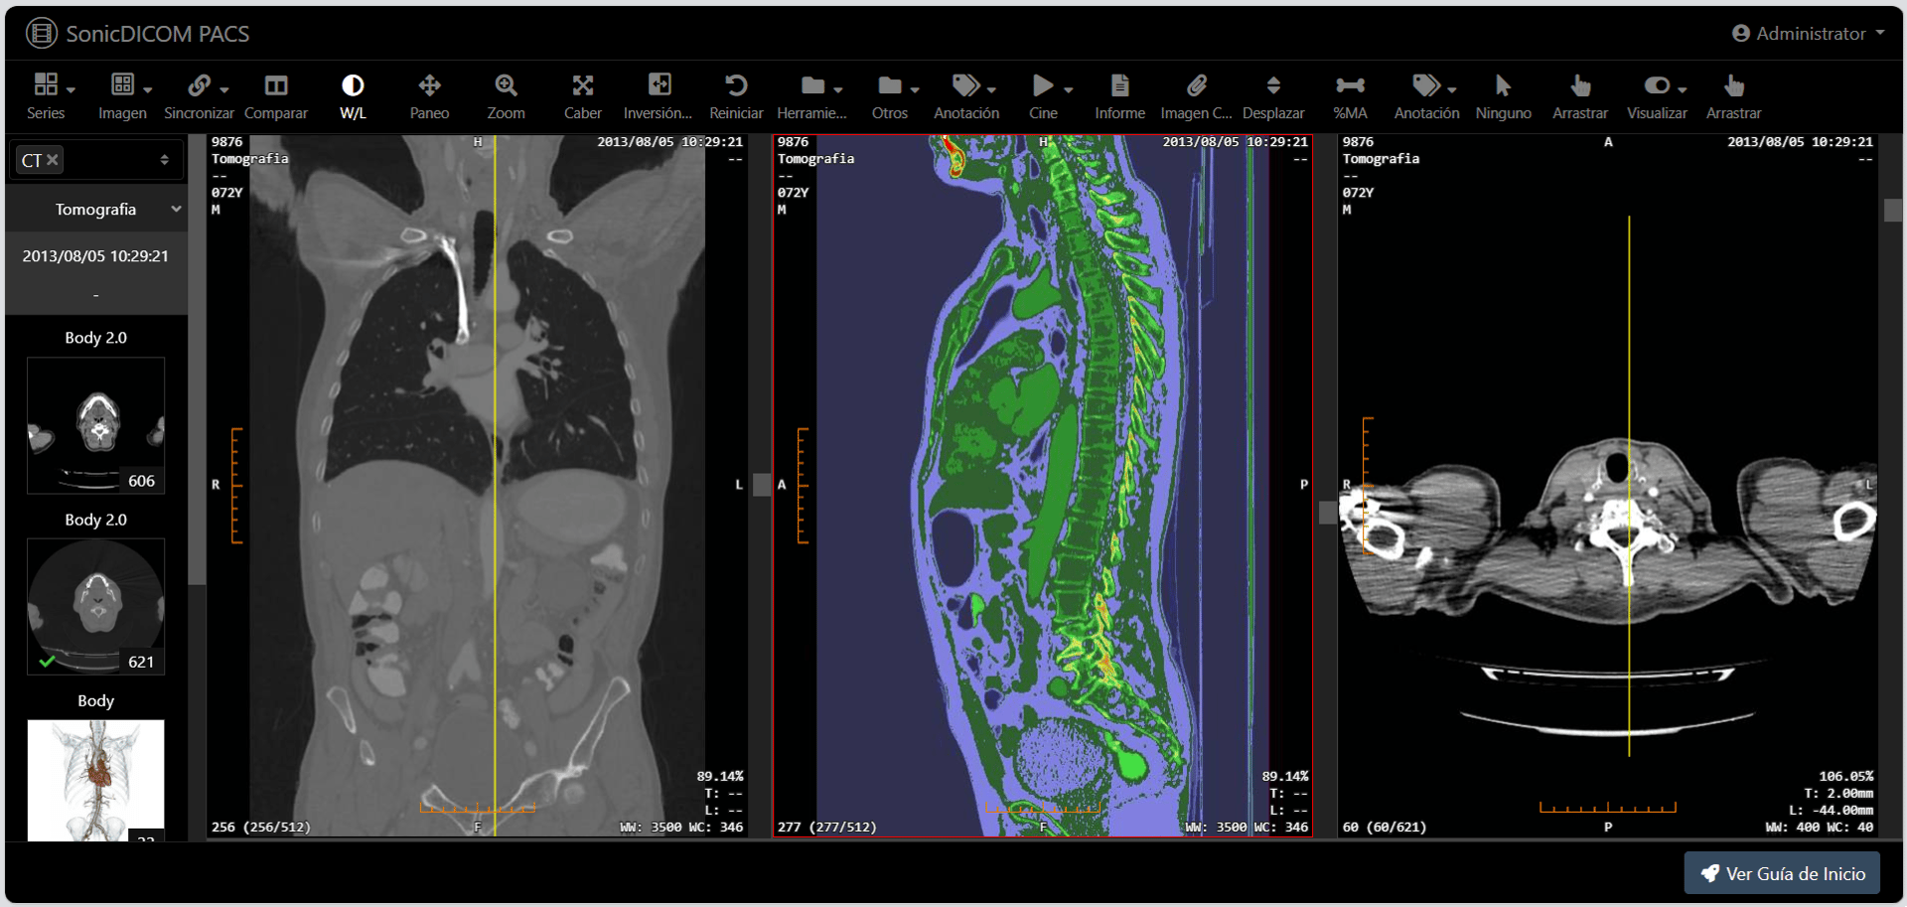Toggle the Sincronizar link option
The image size is (1907, 907).
tap(199, 96)
